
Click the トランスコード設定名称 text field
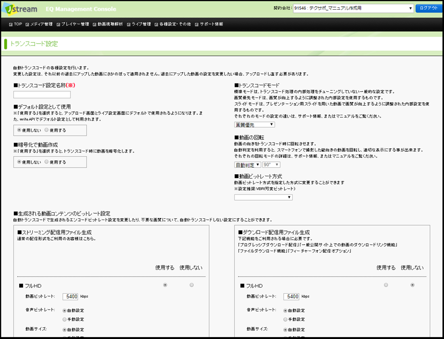tap(42, 95)
